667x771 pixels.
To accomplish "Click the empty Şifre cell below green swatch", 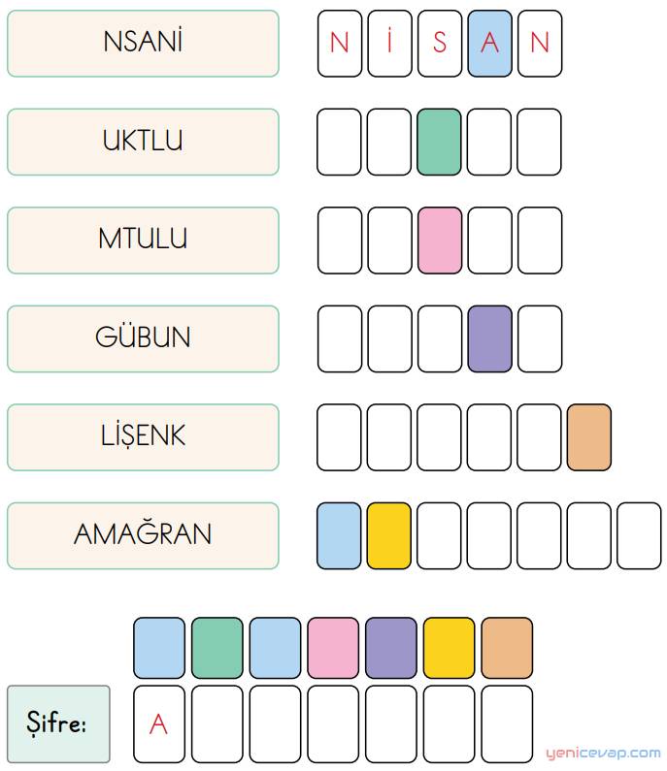I will coord(217,724).
